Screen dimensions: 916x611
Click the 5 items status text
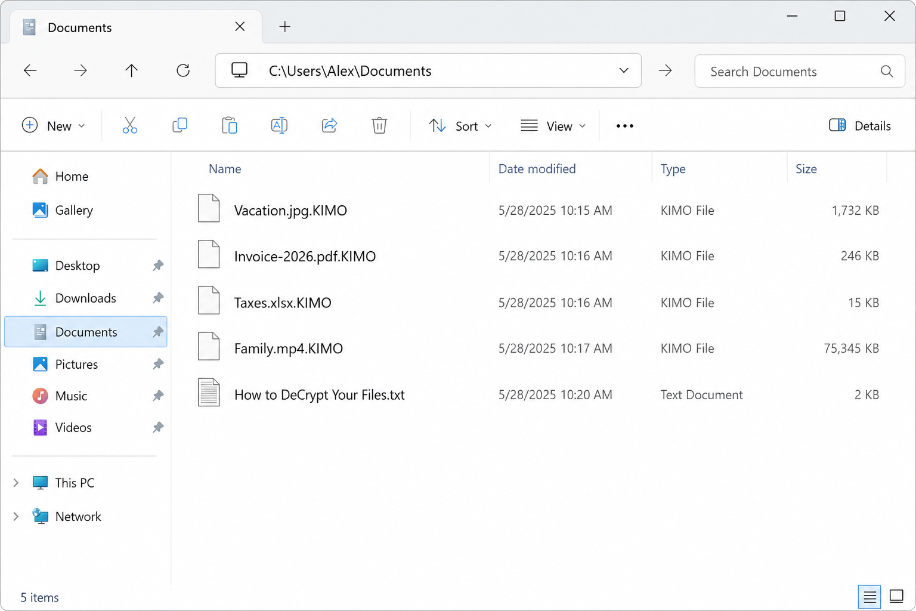(x=39, y=597)
